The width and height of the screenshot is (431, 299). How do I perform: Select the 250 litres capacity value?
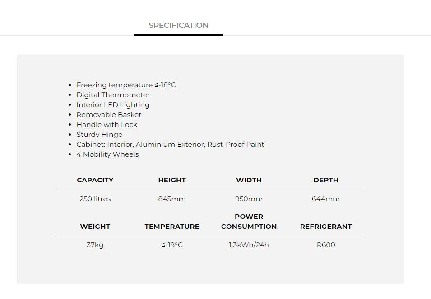click(x=95, y=199)
